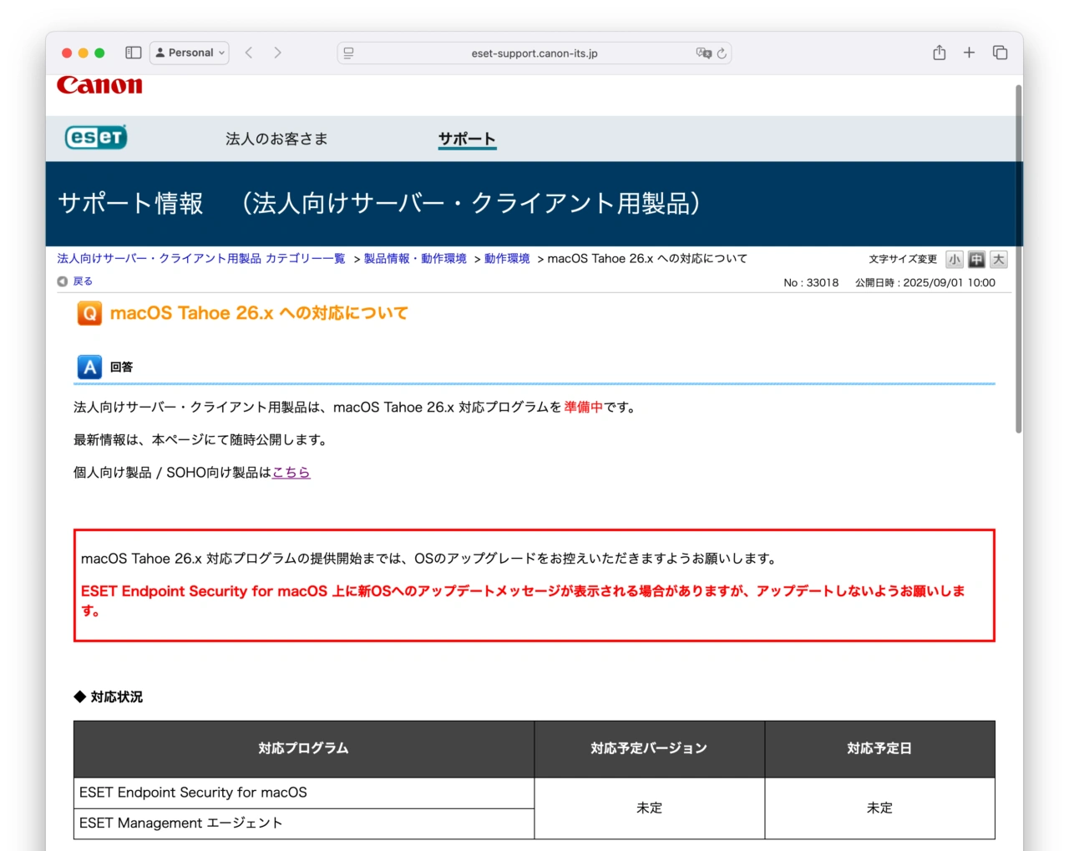1069x851 pixels.
Task: Open the 法人のお客さま menu item
Action: coord(276,139)
